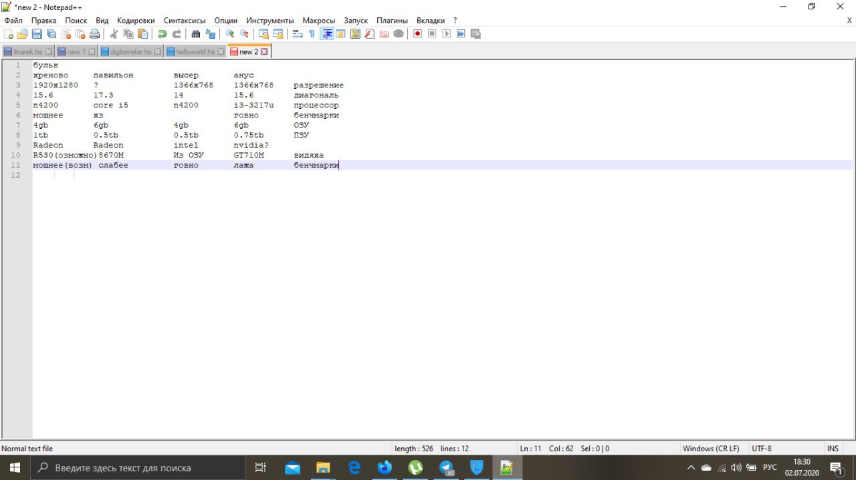Click the Windows search box
This screenshot has width=856, height=480.
click(137, 468)
